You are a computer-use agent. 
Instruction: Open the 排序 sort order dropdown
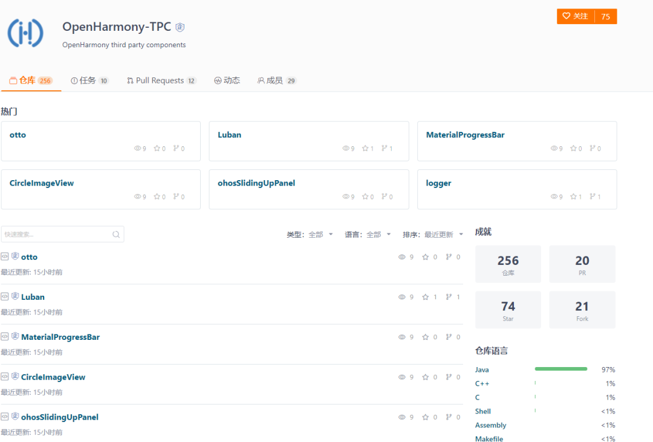(x=433, y=235)
